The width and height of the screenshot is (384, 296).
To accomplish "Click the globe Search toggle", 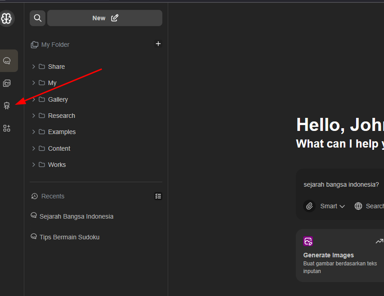I will click(369, 206).
